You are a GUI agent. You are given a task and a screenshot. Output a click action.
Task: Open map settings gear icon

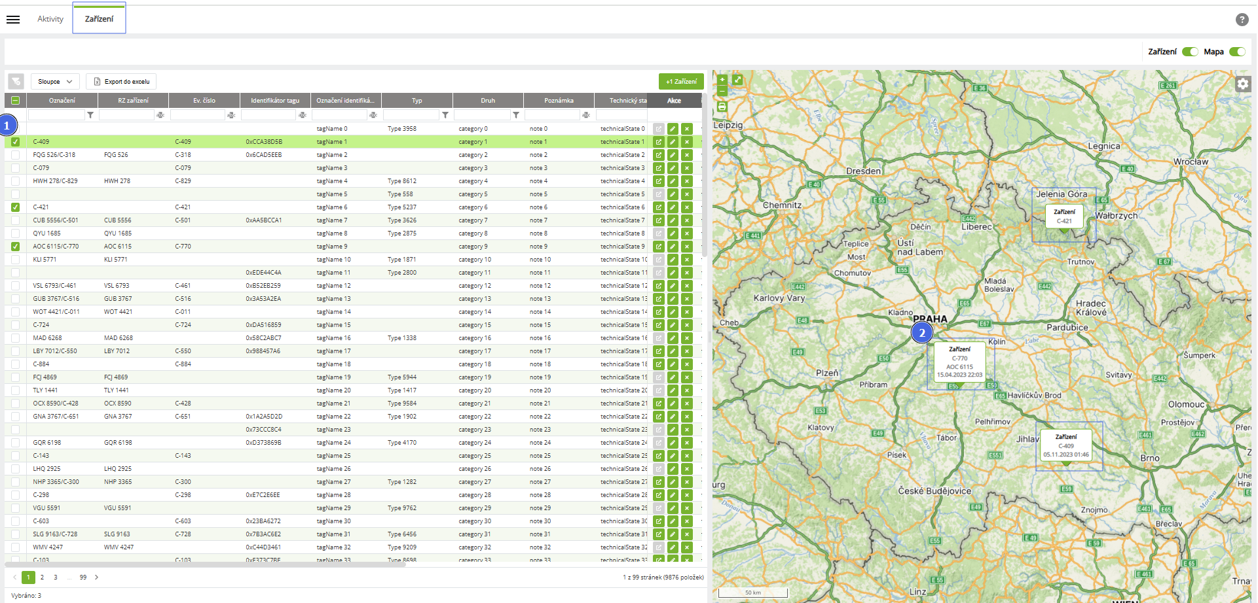[x=1242, y=84]
